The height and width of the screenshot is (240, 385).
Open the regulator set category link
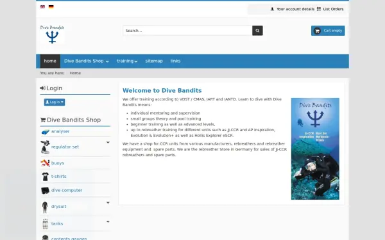click(x=65, y=147)
